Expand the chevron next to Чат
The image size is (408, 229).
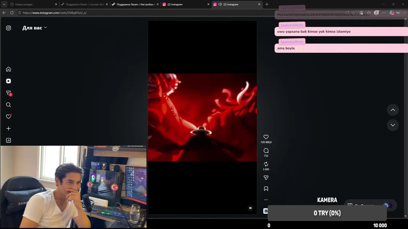(x=405, y=13)
